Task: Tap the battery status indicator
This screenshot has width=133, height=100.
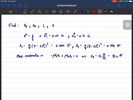Action: pyautogui.click(x=131, y=1)
